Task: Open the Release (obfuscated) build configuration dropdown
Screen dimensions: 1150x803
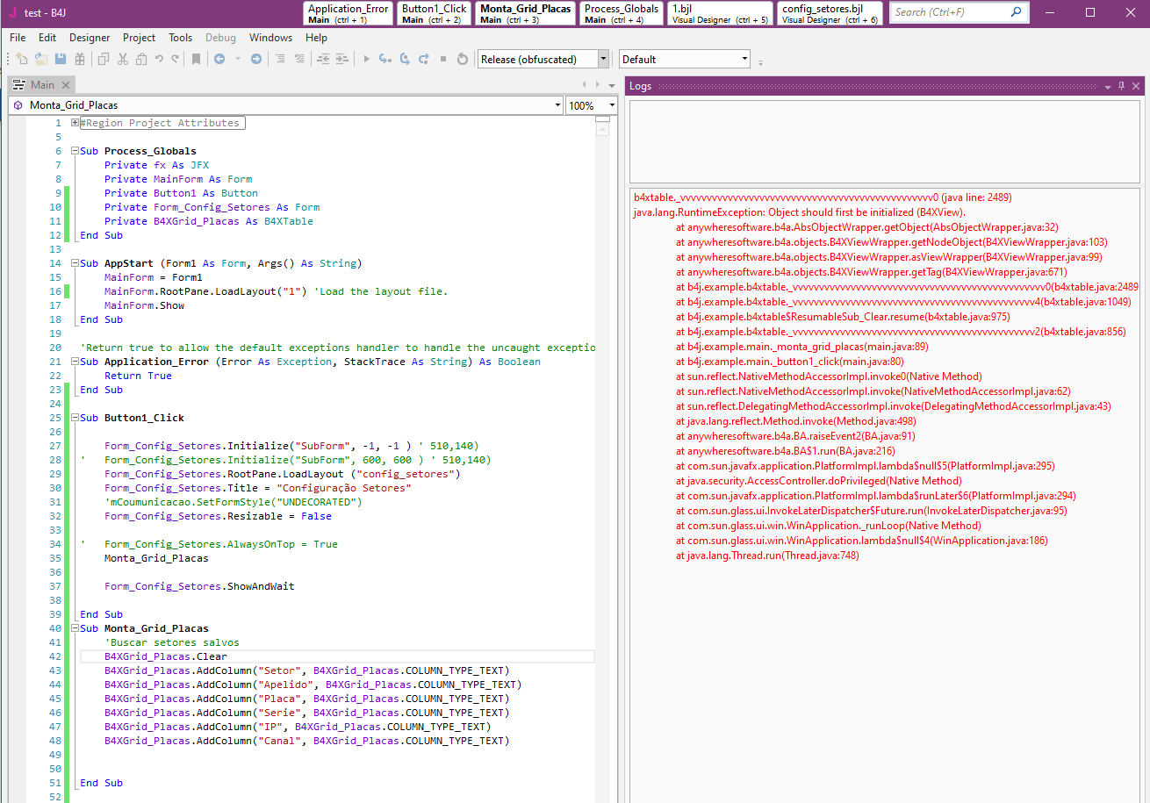Action: pyautogui.click(x=601, y=59)
